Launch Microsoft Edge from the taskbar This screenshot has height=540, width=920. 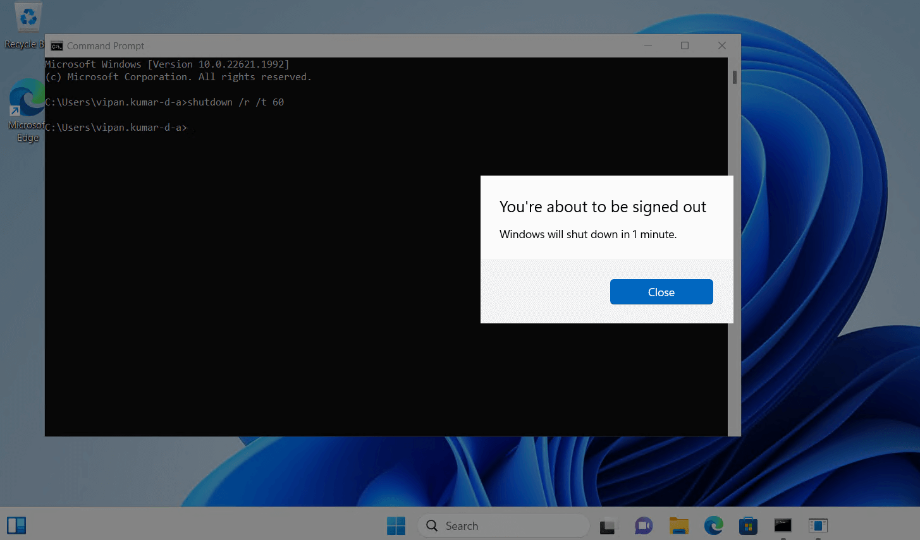click(x=714, y=525)
